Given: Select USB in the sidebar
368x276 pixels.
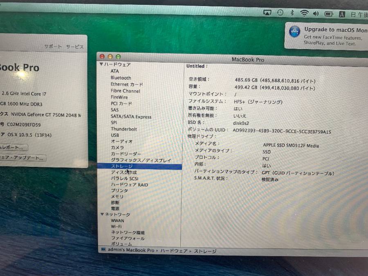Looking at the screenshot, I should [115, 135].
